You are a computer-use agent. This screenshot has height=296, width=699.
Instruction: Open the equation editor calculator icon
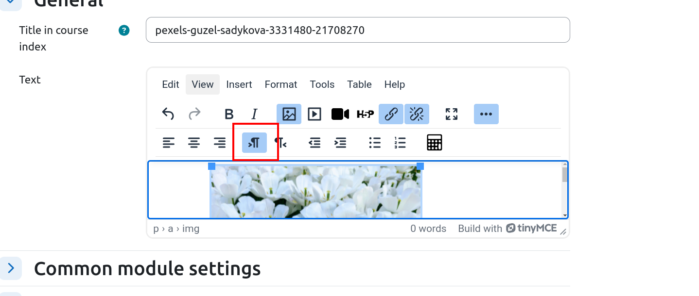pyautogui.click(x=435, y=143)
